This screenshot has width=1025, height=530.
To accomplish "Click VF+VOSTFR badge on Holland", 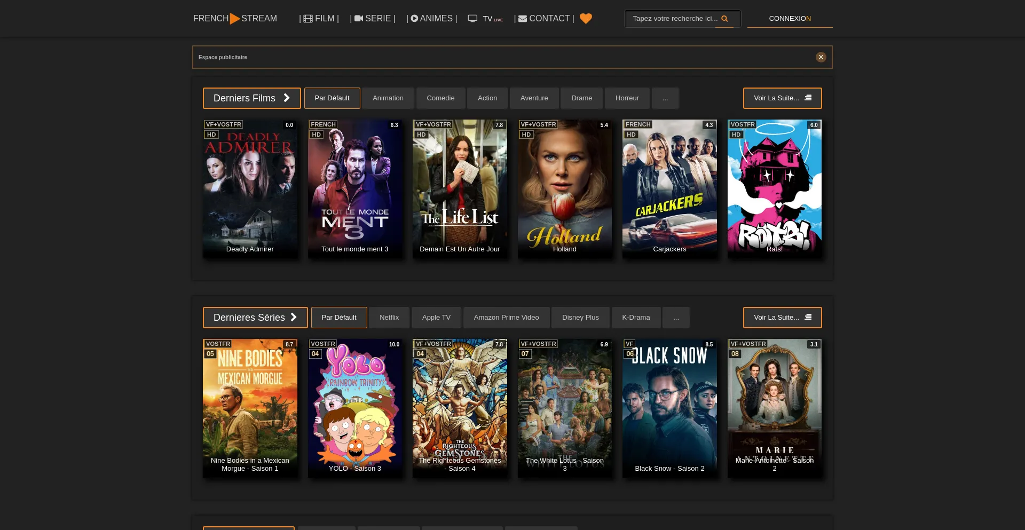I will tap(538, 124).
